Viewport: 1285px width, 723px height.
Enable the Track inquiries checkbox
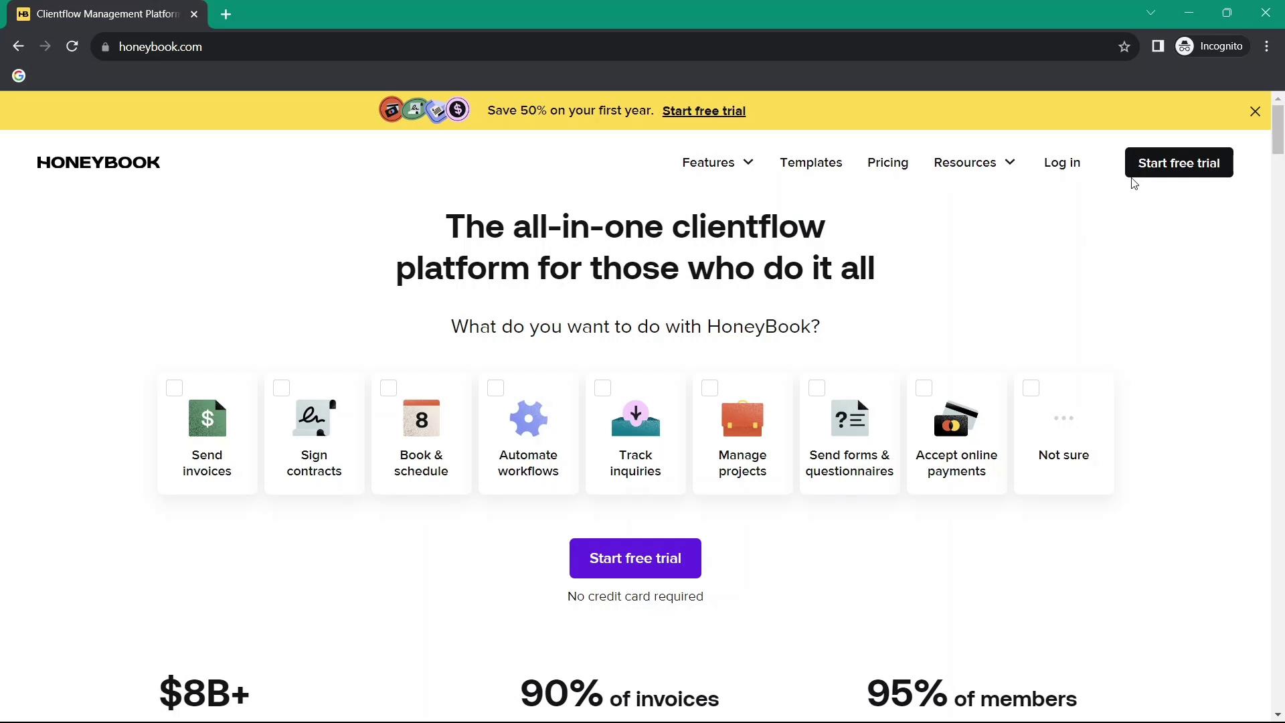pyautogui.click(x=602, y=388)
